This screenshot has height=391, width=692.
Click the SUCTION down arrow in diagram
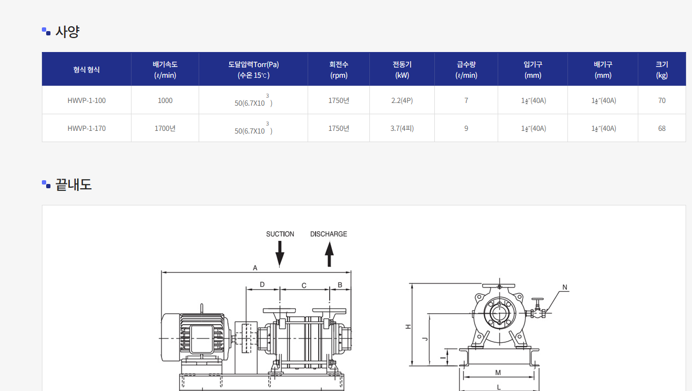tap(280, 253)
